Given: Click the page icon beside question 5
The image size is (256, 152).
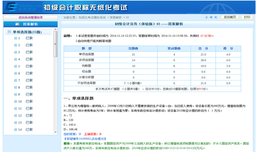Looking at the screenshot, I should click(x=16, y=66).
